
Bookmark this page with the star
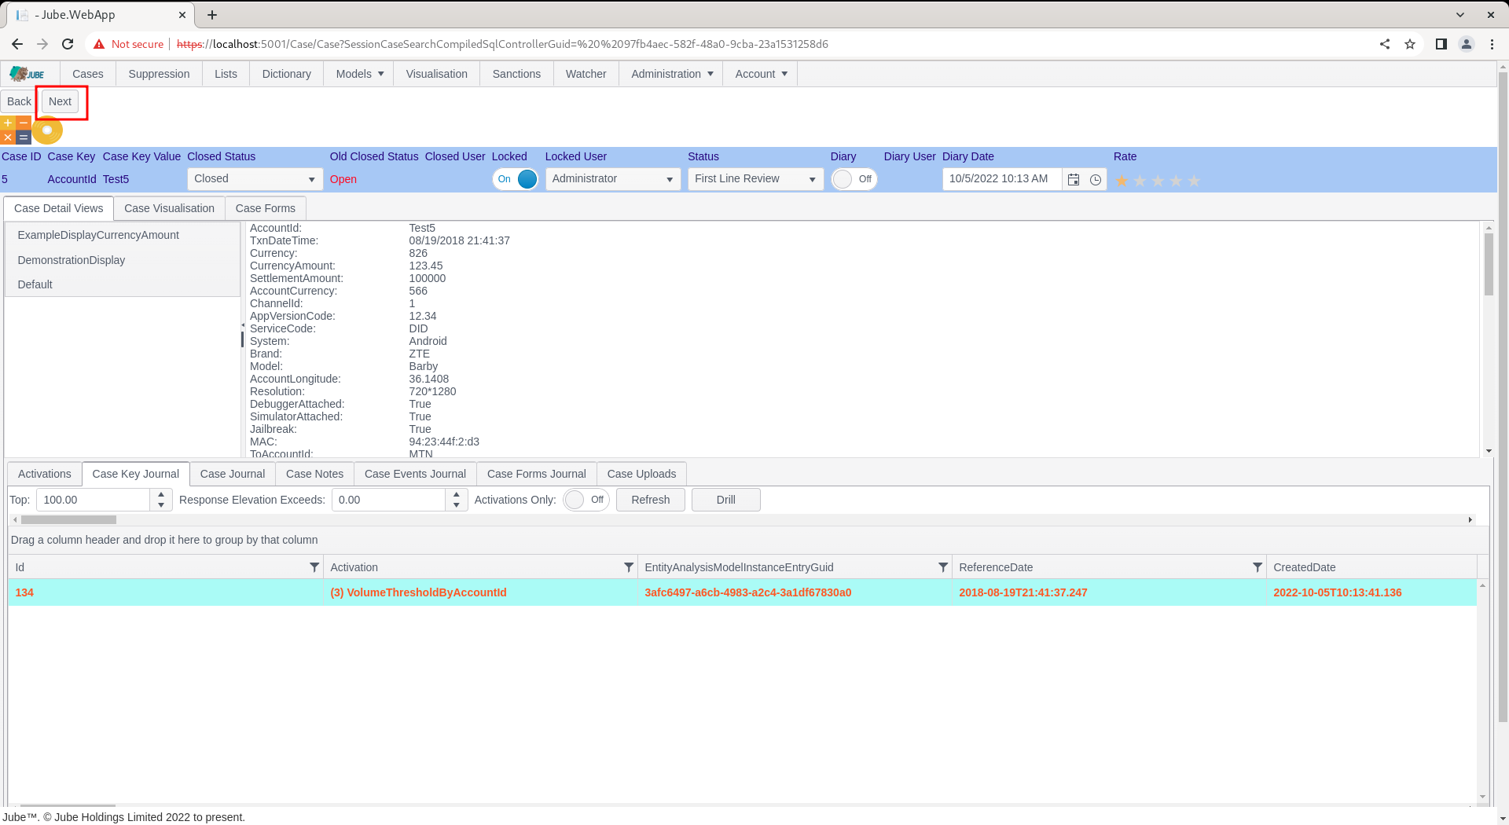tap(1410, 44)
